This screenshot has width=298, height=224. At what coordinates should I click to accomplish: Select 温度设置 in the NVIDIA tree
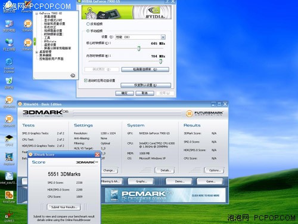click(50, 45)
